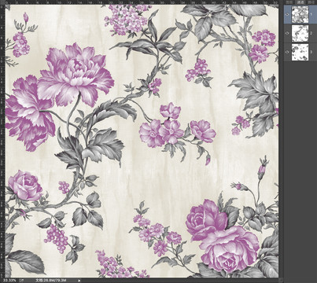Viewport: 317px width, 283px height.
Task: Switch to the Channels (通道) panel tab
Action: point(300,2)
